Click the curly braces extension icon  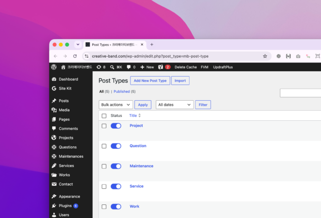click(x=288, y=56)
